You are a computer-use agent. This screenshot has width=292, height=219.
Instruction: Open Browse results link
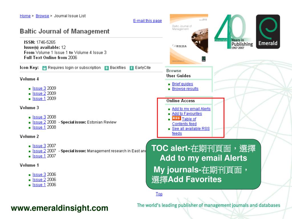pyautogui.click(x=185, y=89)
